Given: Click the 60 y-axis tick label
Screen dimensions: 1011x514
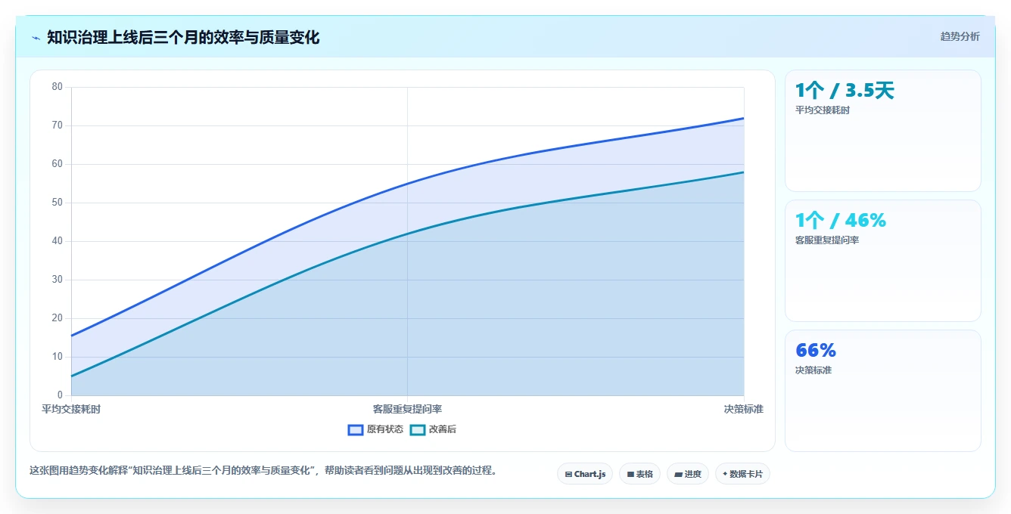Looking at the screenshot, I should tap(58, 164).
